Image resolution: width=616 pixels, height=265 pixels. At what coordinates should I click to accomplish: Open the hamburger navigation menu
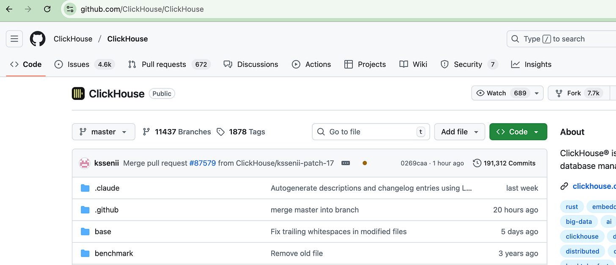click(14, 39)
